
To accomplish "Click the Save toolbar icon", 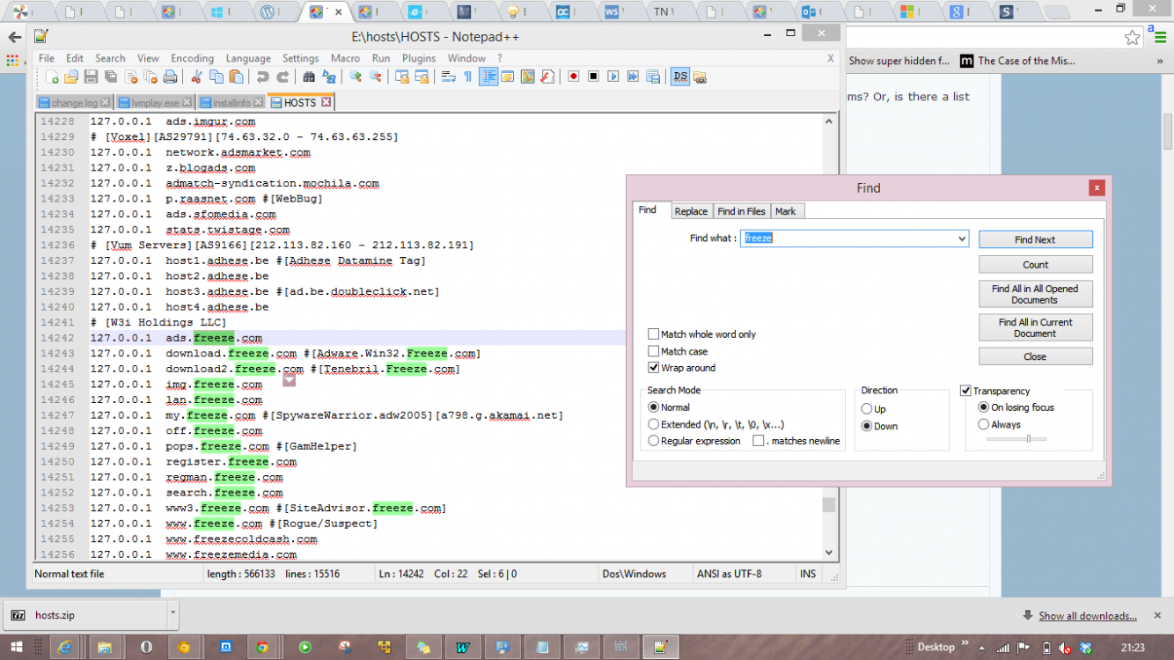I will (x=91, y=77).
